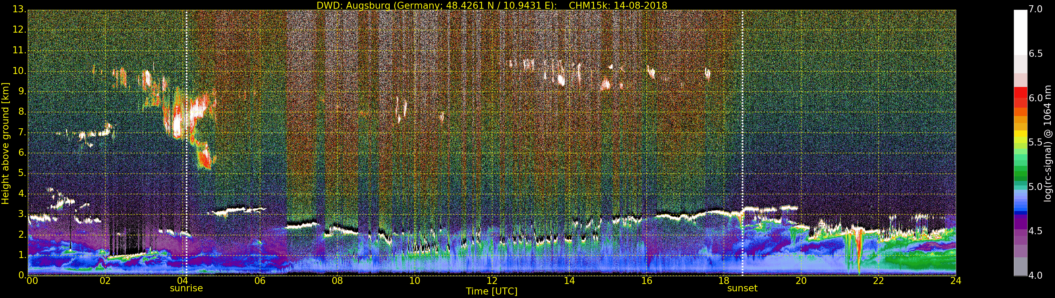This screenshot has width=1055, height=298.
Task: Click the 'log(rc-signal) @ 1064 nm' colorbar label
Action: point(1048,143)
